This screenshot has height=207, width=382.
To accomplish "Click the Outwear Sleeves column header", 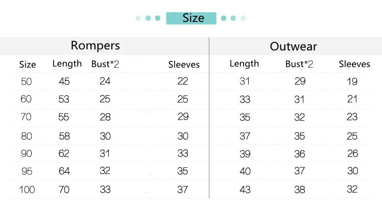I will 354,64.
